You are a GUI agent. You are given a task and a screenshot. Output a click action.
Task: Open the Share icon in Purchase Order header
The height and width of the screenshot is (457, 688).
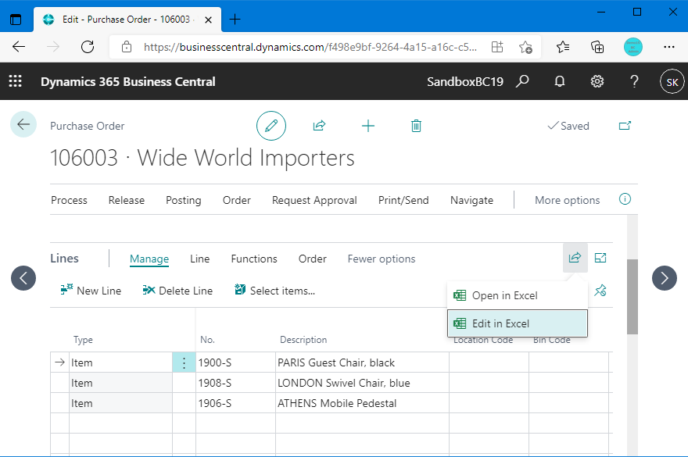pos(319,126)
